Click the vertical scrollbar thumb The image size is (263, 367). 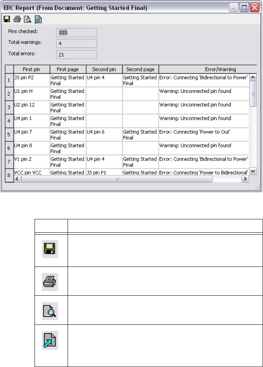tap(253, 94)
